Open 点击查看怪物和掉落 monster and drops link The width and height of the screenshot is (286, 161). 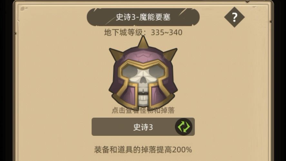point(143,110)
